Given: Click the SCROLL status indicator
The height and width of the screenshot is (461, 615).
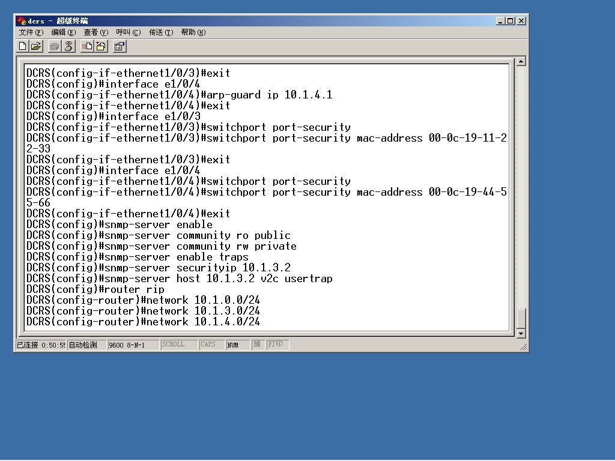Looking at the screenshot, I should [178, 345].
